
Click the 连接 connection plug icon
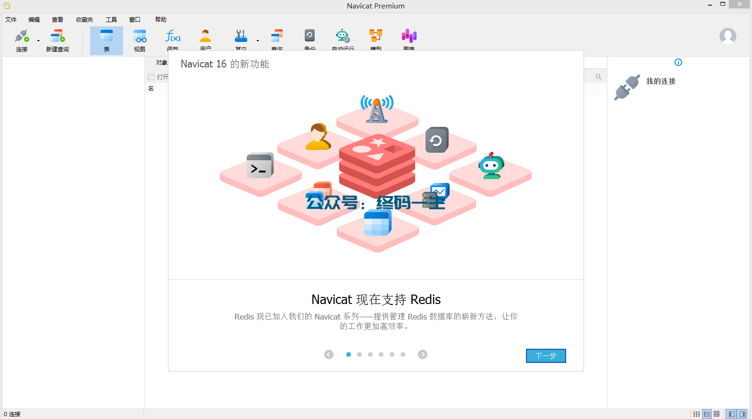pyautogui.click(x=22, y=36)
